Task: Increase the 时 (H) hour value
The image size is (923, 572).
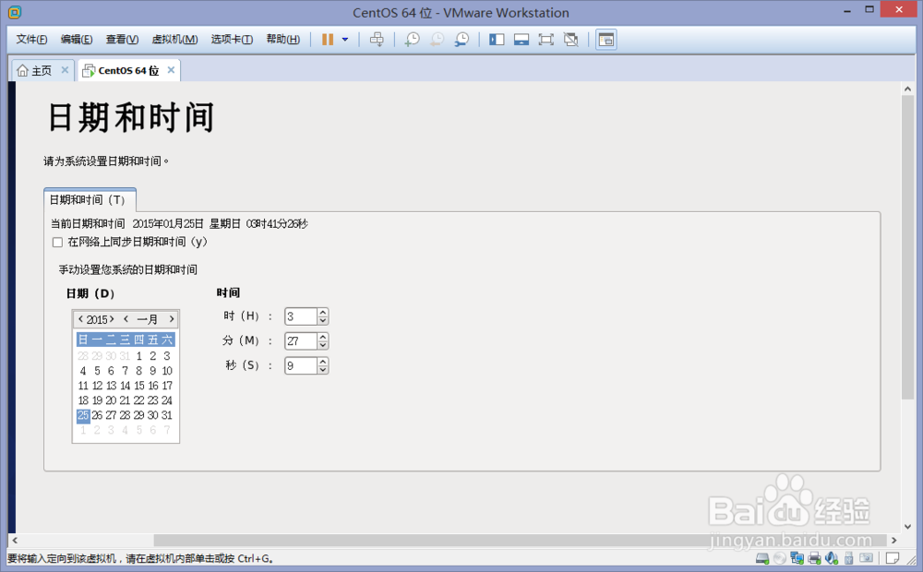Action: click(322, 313)
